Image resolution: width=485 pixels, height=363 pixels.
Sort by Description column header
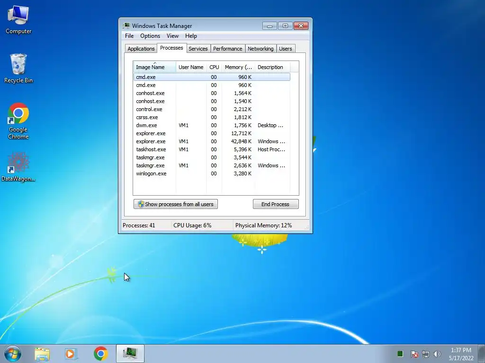tap(272, 67)
